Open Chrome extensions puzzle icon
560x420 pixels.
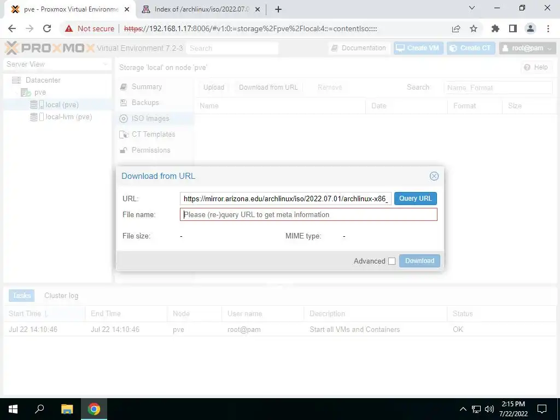495,28
